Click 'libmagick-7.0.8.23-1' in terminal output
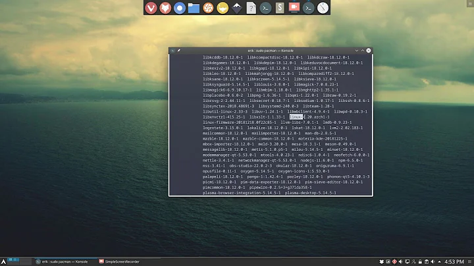Viewport: 474px width, 266px height. coord(316,84)
